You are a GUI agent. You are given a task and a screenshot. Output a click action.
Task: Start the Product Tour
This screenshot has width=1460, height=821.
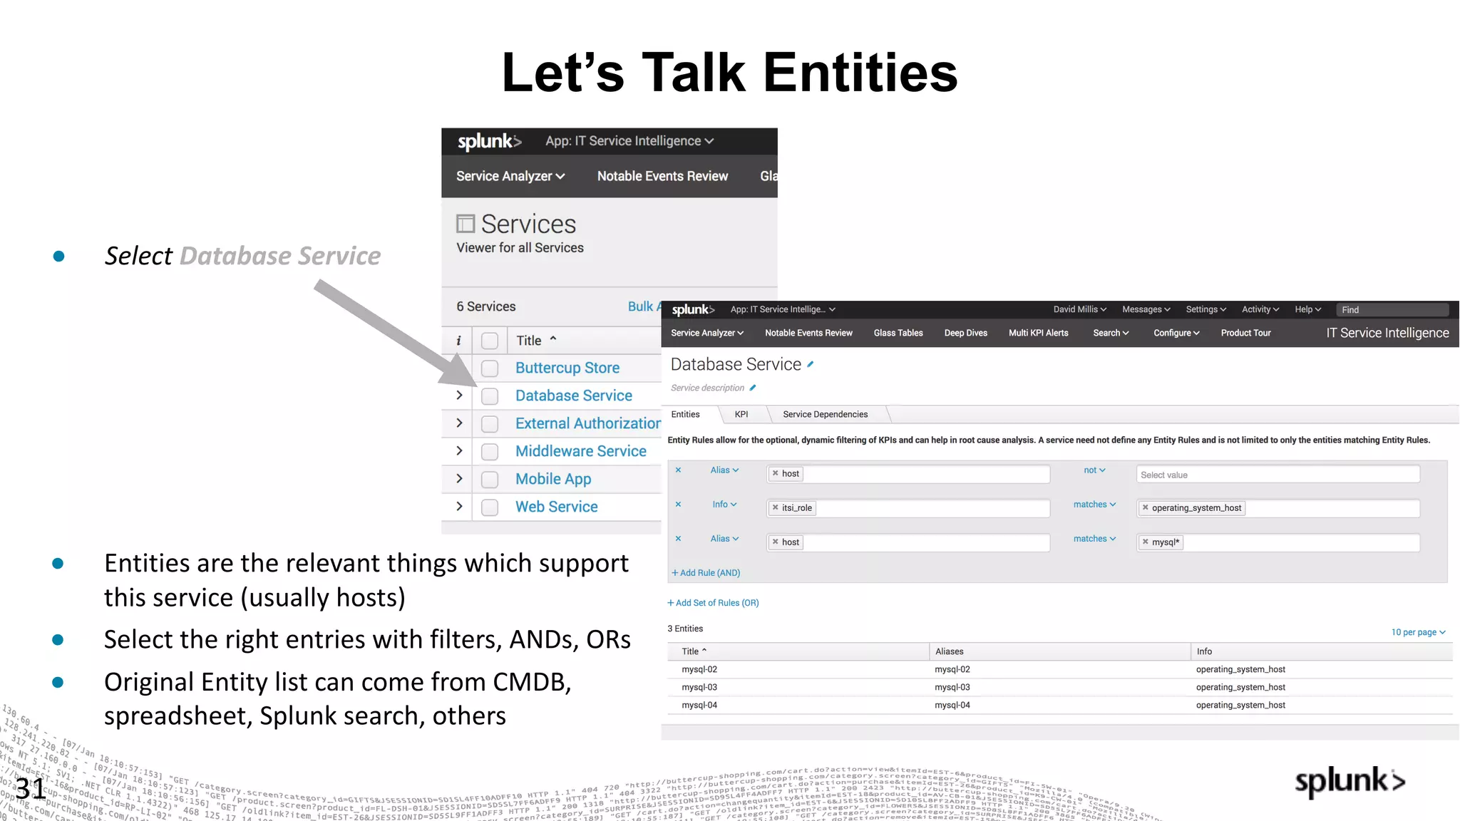point(1245,333)
